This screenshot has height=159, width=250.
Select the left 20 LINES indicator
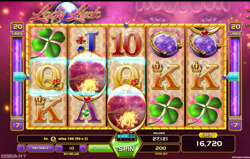17,29
